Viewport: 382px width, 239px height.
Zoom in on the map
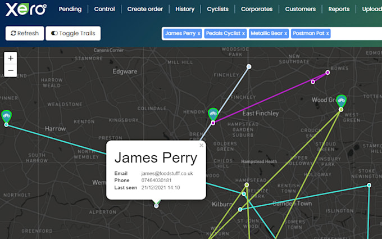pos(11,58)
